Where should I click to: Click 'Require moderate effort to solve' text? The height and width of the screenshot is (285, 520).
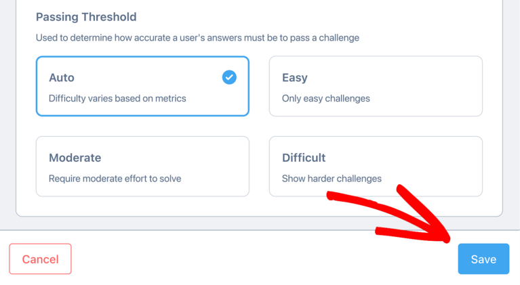tap(115, 179)
